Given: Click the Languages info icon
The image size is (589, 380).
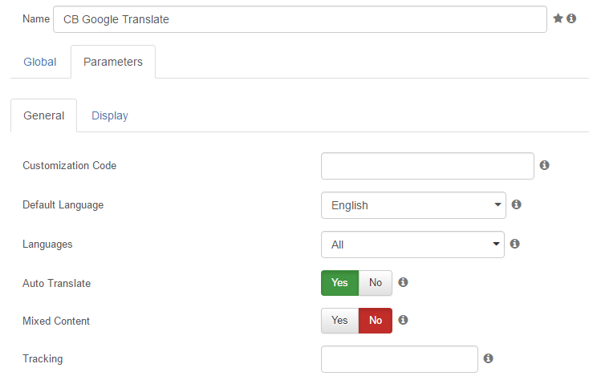Looking at the screenshot, I should point(514,244).
